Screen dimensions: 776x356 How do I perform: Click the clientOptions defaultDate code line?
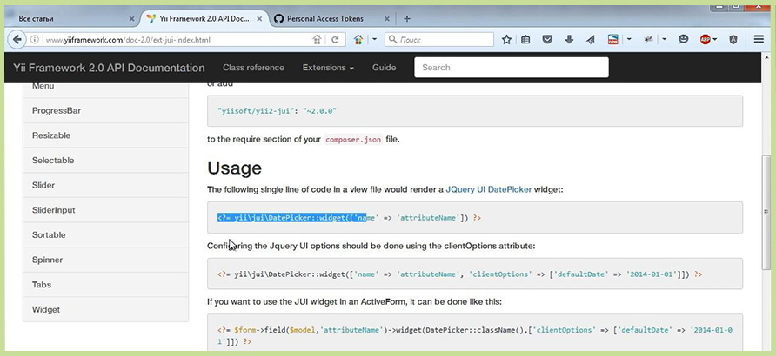(459, 274)
